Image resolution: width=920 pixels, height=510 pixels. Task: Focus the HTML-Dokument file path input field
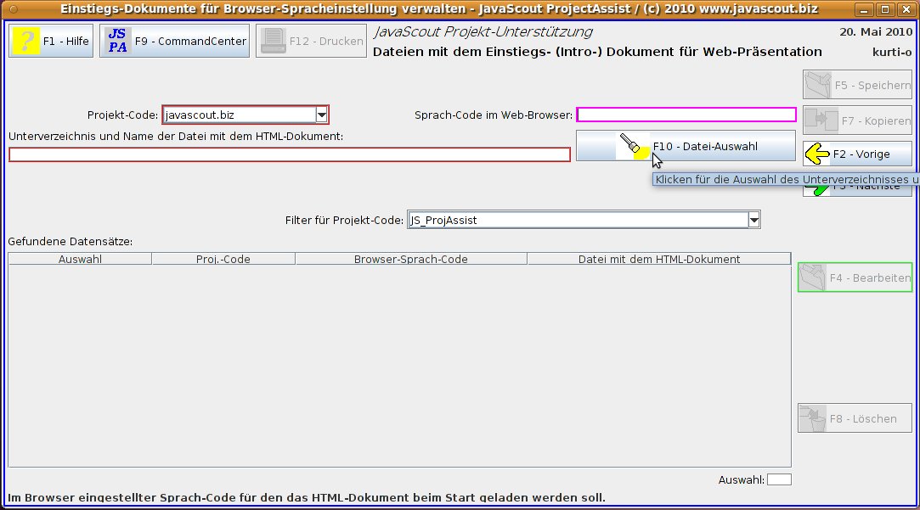coord(289,154)
